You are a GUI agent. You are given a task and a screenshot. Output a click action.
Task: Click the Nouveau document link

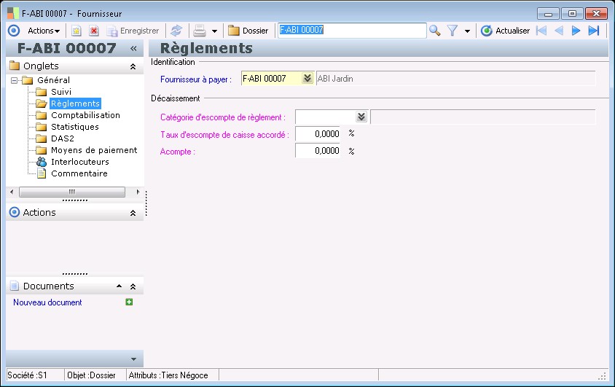tap(47, 302)
